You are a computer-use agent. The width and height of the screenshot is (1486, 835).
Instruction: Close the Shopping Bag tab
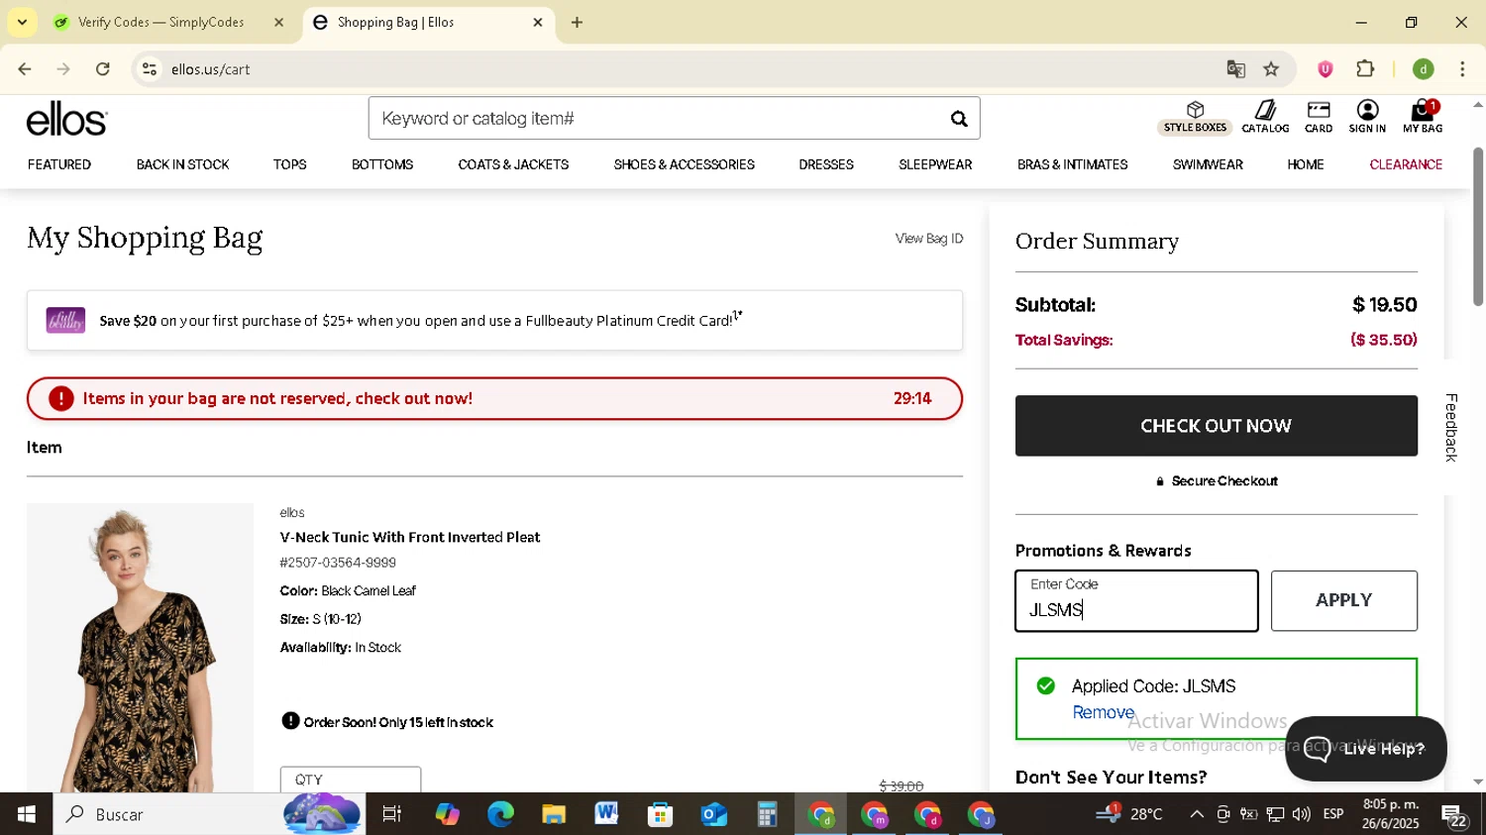[x=538, y=22]
